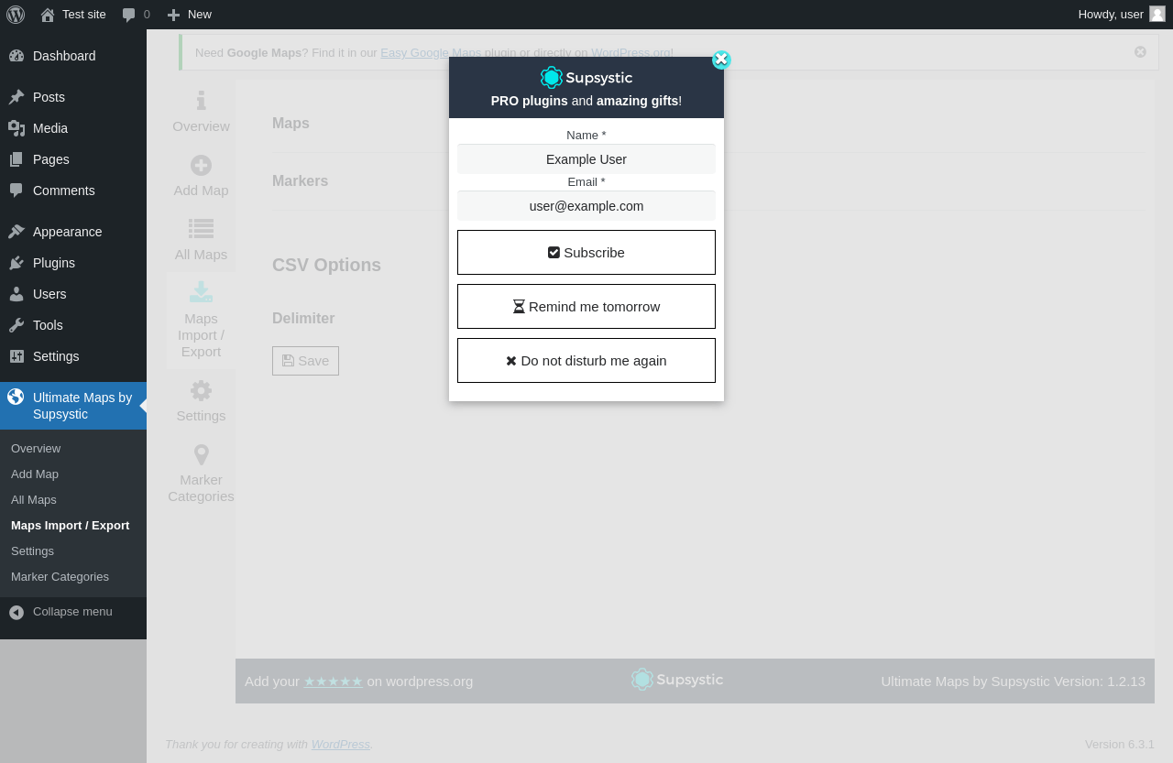
Task: Open the Media library menu
Action: [x=73, y=128]
